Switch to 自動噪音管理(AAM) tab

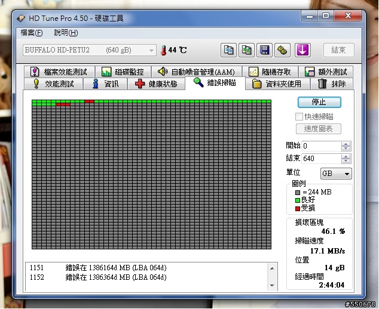(197, 72)
